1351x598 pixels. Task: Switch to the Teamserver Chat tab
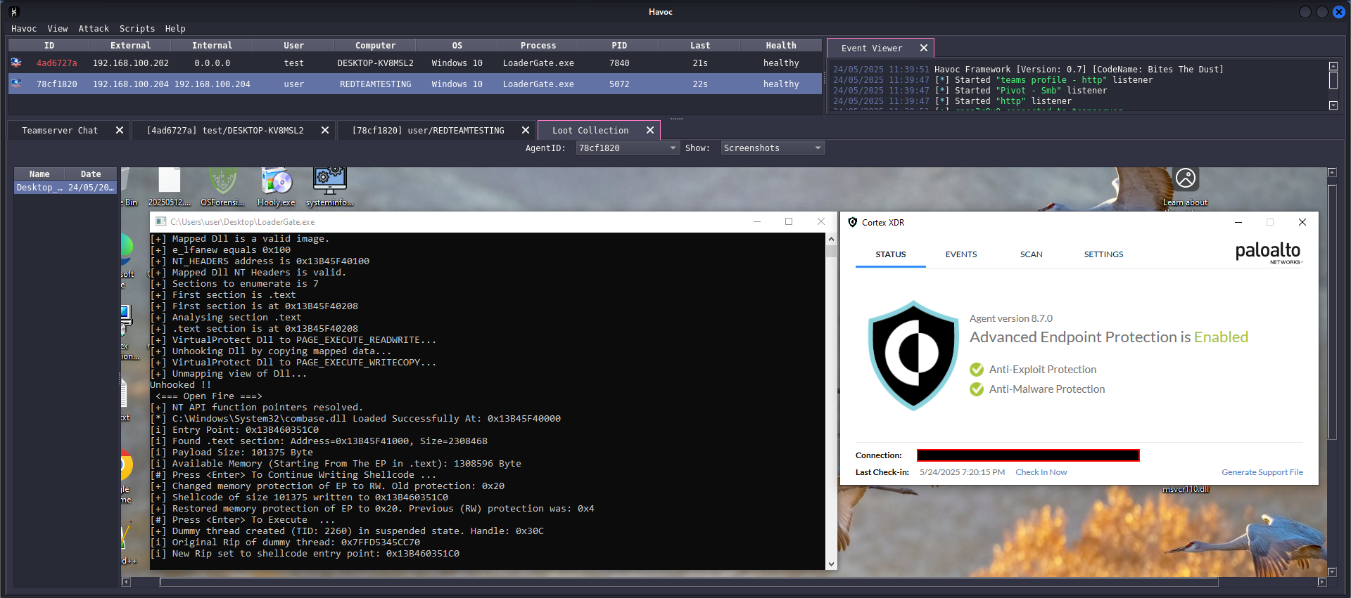point(60,131)
